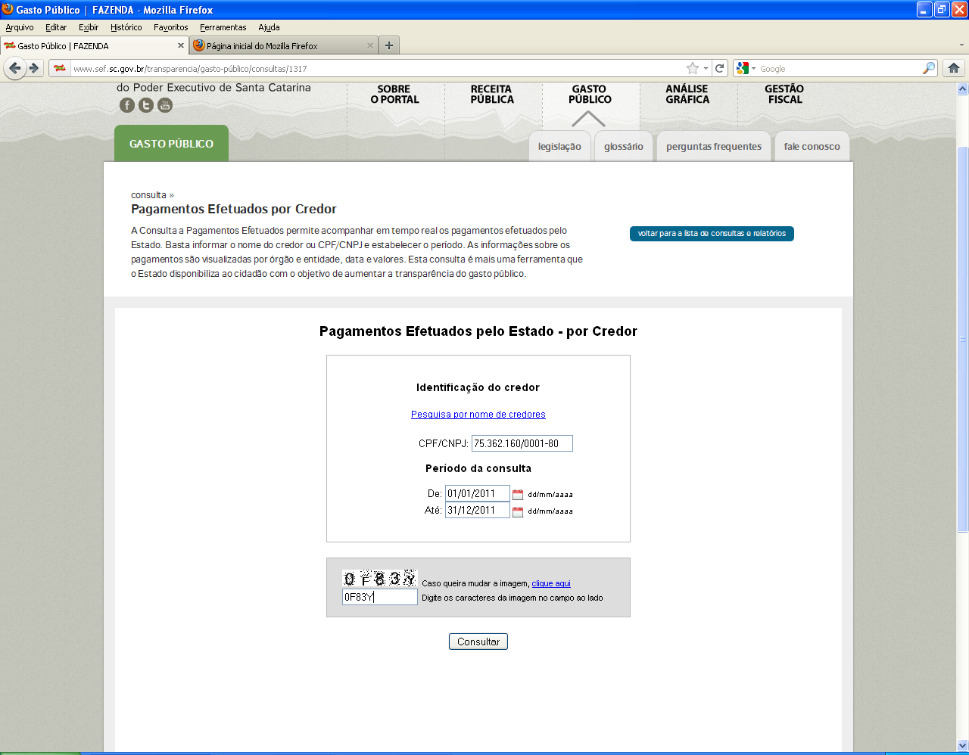Viewport: 969px width, 755px height.
Task: Focus the De start date field
Action: click(478, 493)
